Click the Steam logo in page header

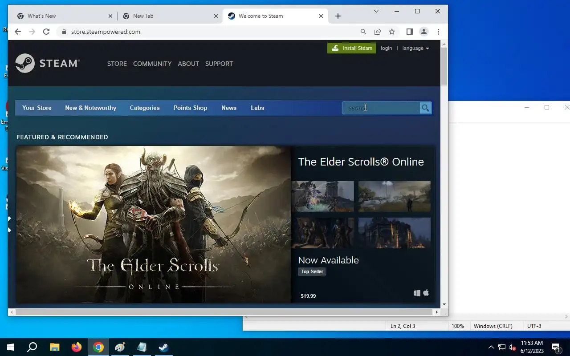coord(47,63)
